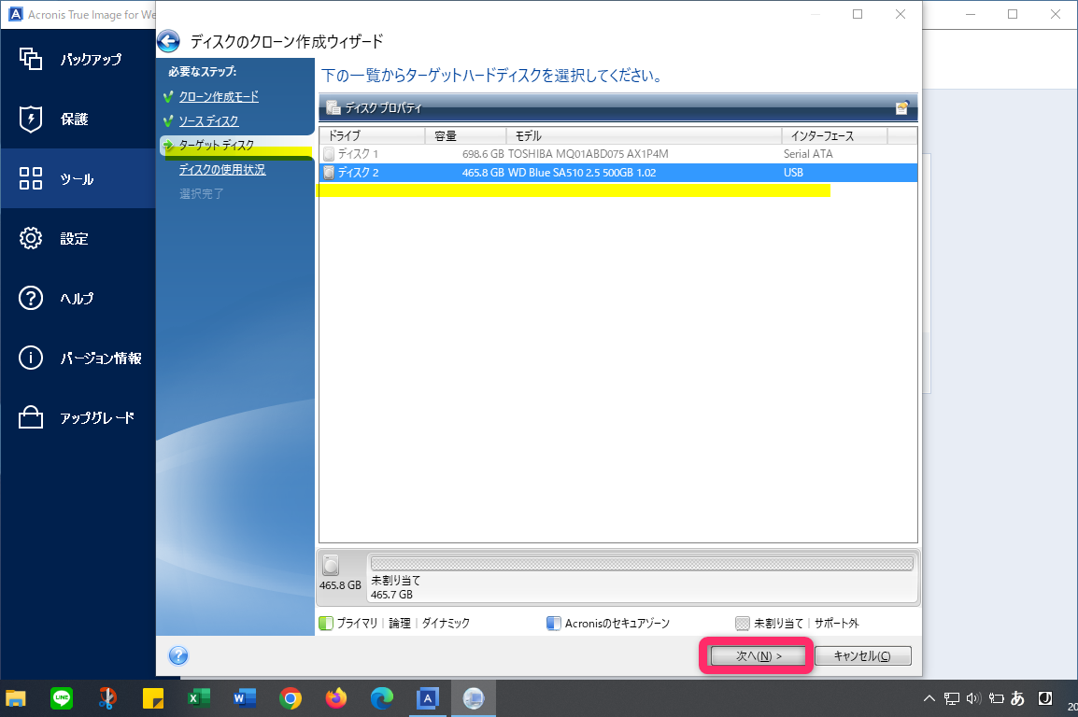Sort by インターフェース column header
The height and width of the screenshot is (717, 1078).
(x=834, y=135)
